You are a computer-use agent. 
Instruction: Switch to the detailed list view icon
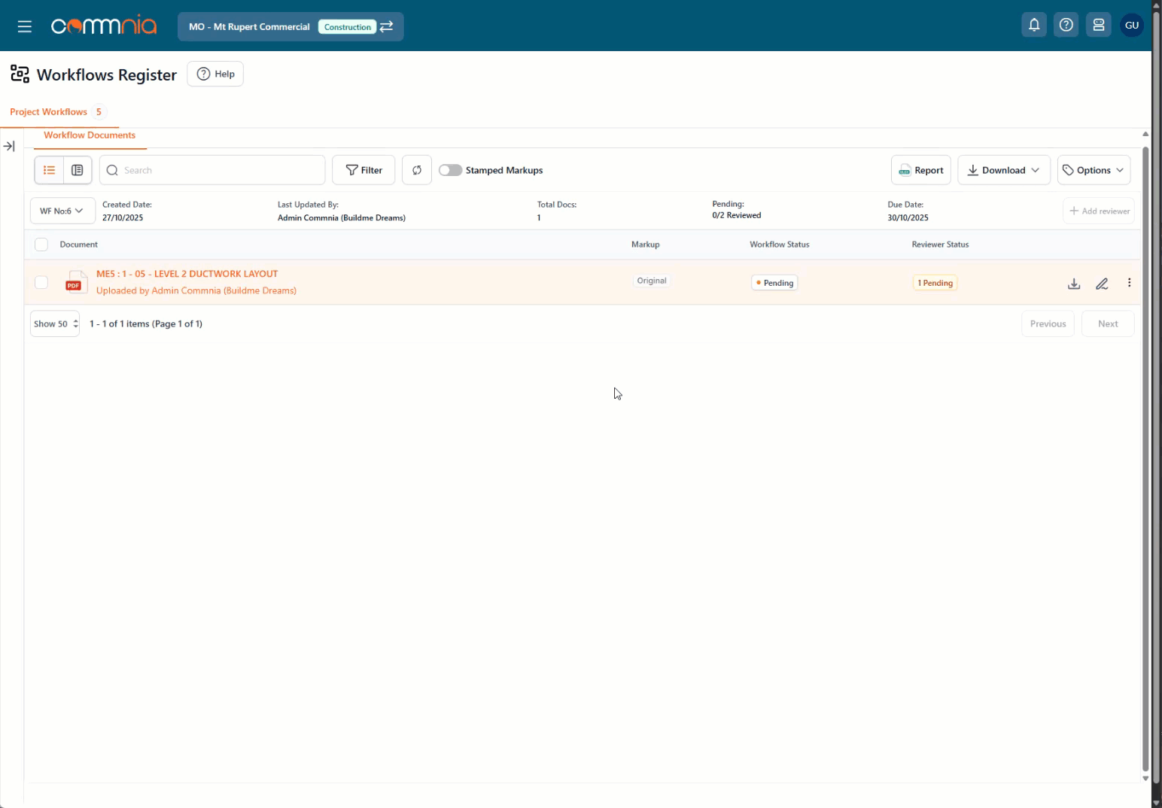[78, 170]
